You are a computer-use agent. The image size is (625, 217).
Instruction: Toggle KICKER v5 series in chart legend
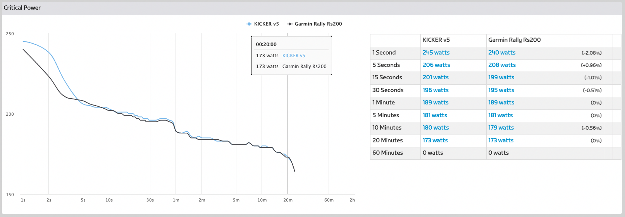pyautogui.click(x=266, y=24)
